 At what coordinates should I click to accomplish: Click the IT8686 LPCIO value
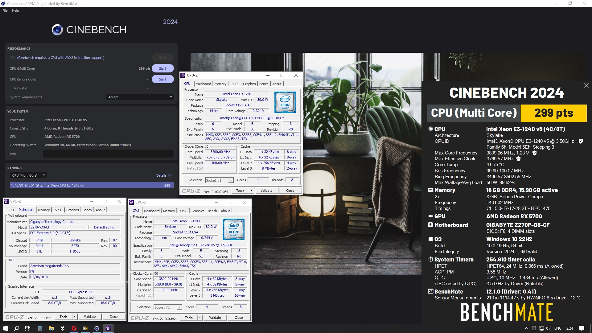point(75,251)
